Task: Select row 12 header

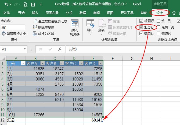Action: click(3, 120)
